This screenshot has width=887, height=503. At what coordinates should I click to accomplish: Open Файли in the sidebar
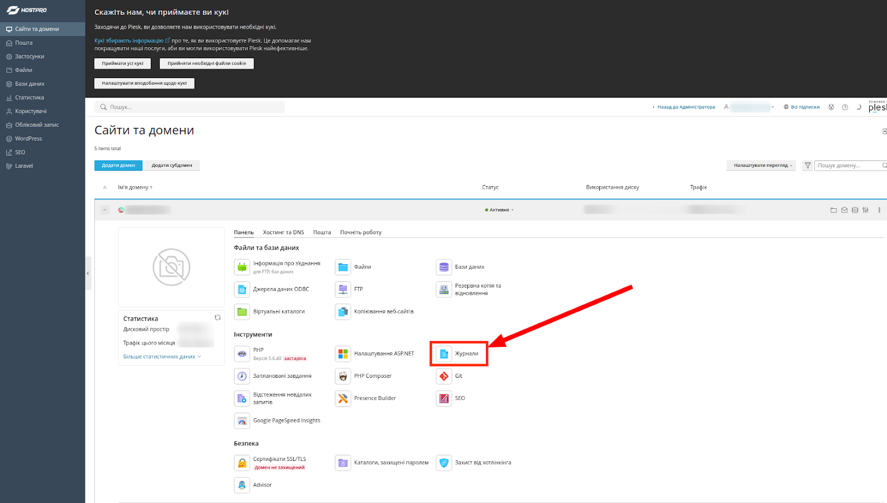point(43,70)
